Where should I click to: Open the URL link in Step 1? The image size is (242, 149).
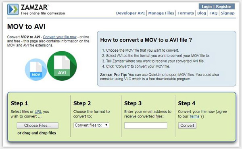point(38,111)
